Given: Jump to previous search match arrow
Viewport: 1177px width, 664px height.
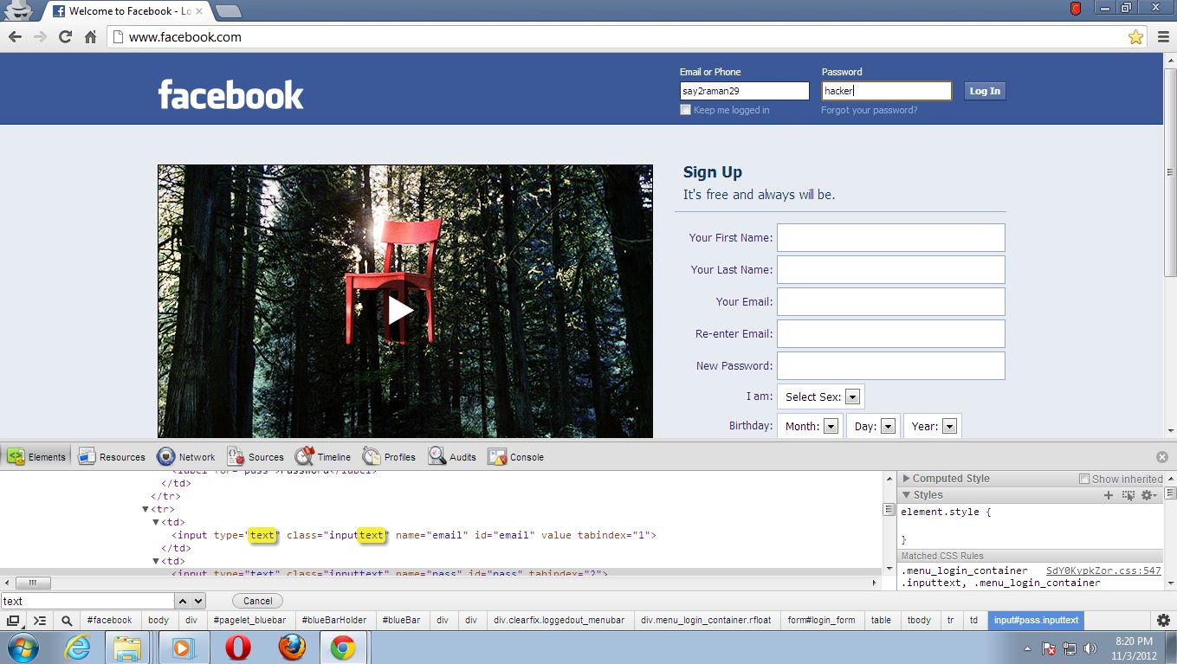Looking at the screenshot, I should tap(182, 601).
